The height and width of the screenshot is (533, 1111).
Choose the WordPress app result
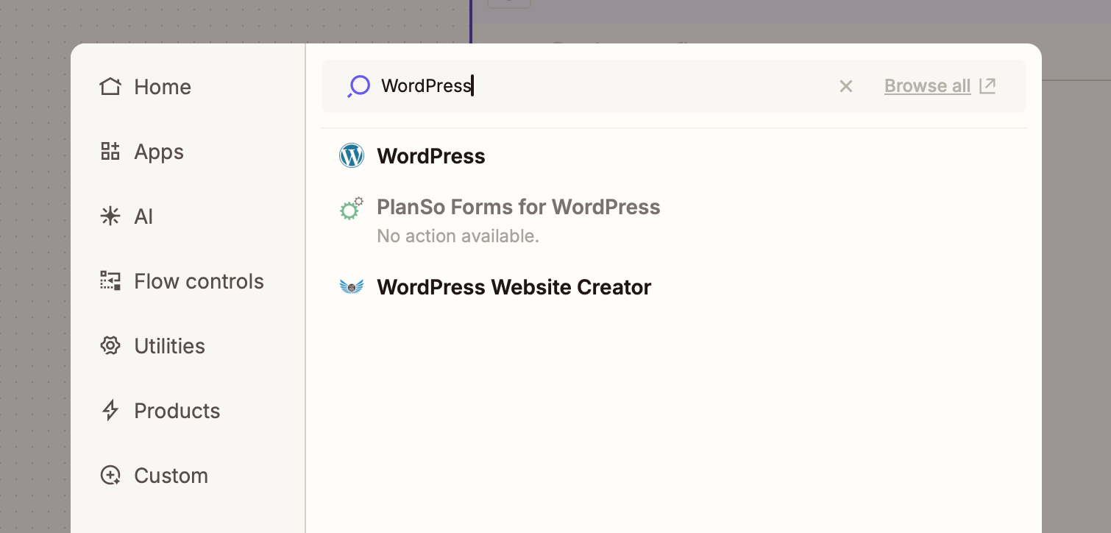pyautogui.click(x=431, y=156)
